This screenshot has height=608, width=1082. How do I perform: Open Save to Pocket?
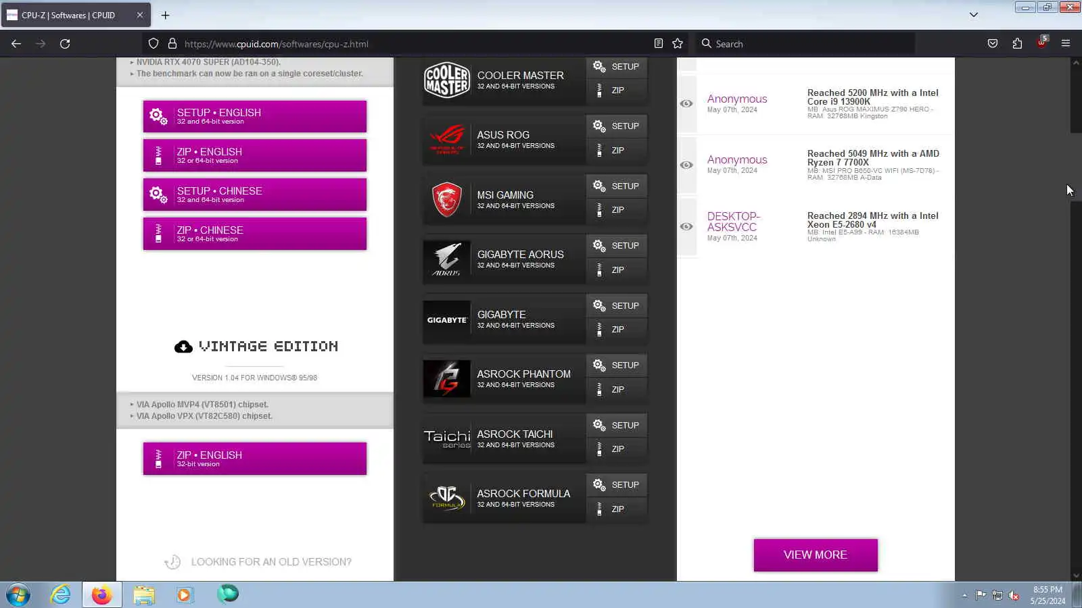click(x=993, y=44)
